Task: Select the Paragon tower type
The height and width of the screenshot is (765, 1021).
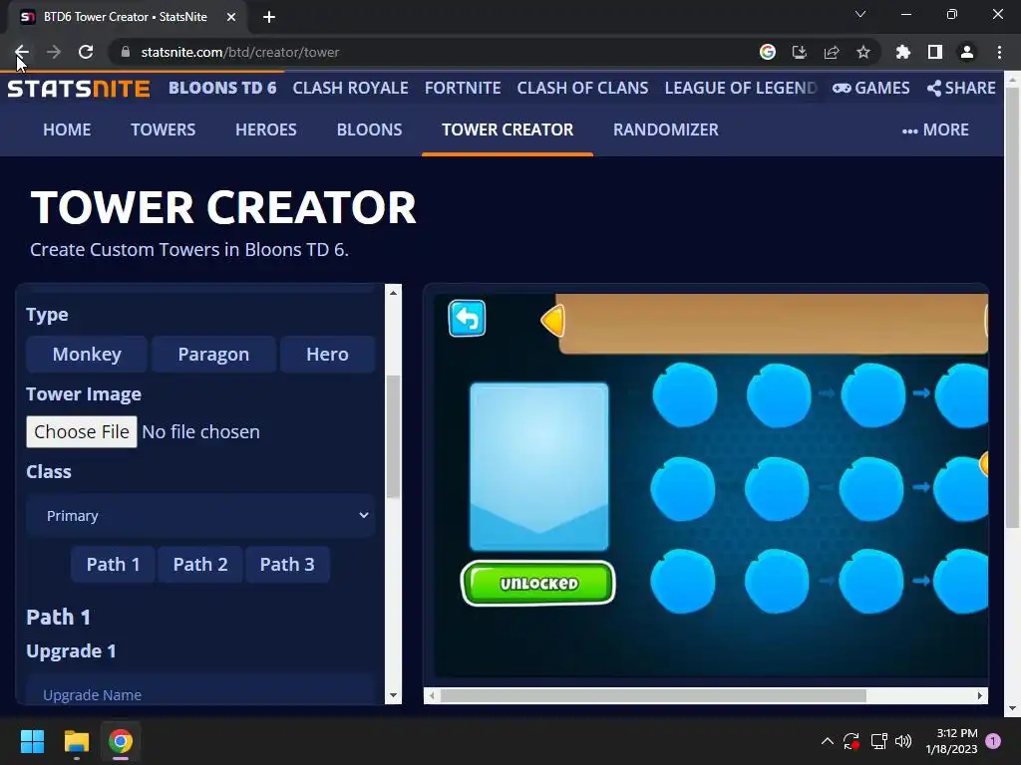Action: point(213,354)
